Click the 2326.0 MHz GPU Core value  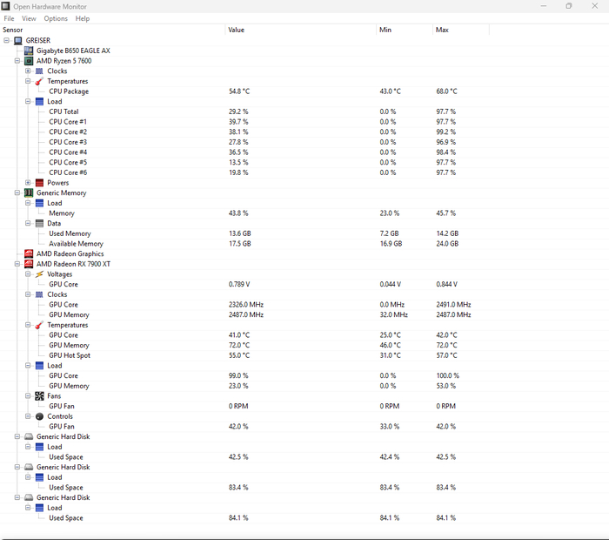pos(246,305)
